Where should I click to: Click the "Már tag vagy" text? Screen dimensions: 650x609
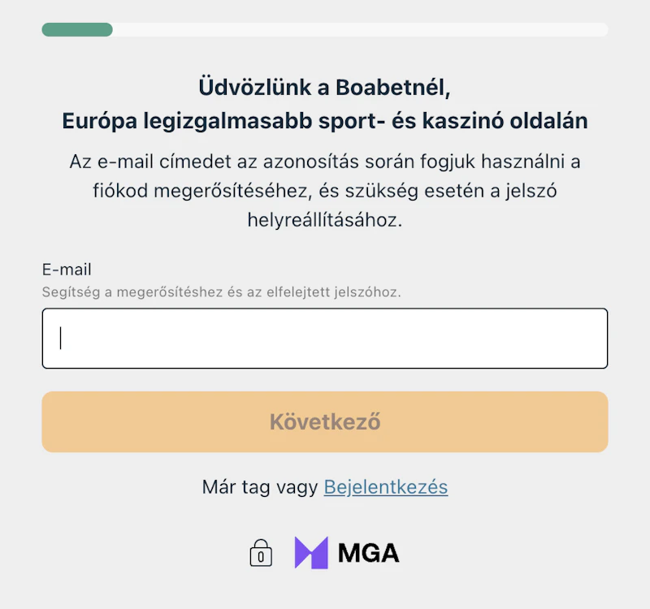tap(260, 487)
